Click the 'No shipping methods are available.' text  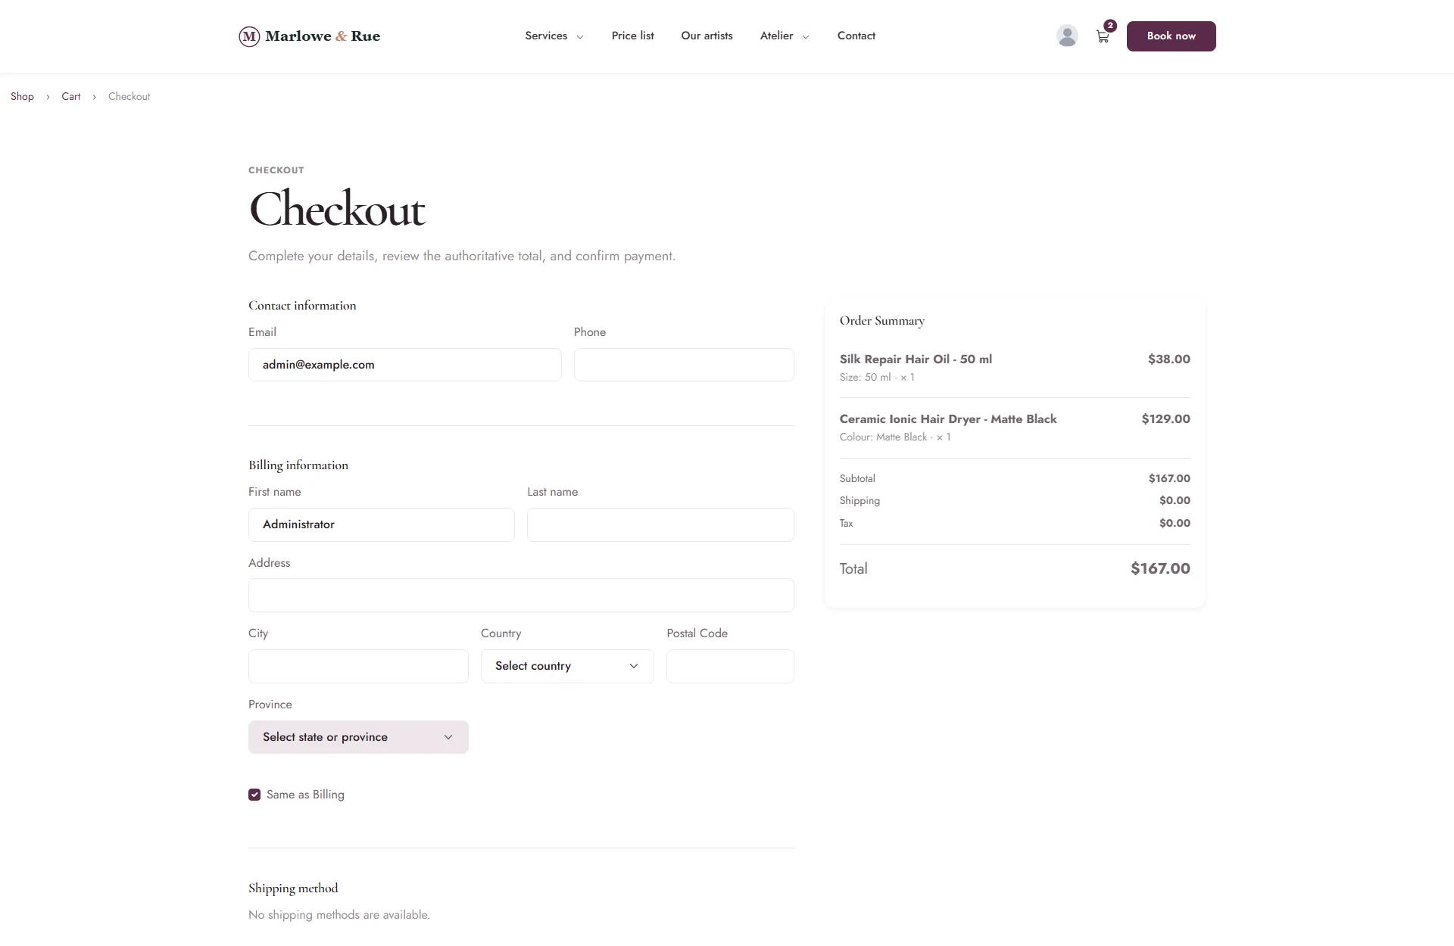[339, 914]
